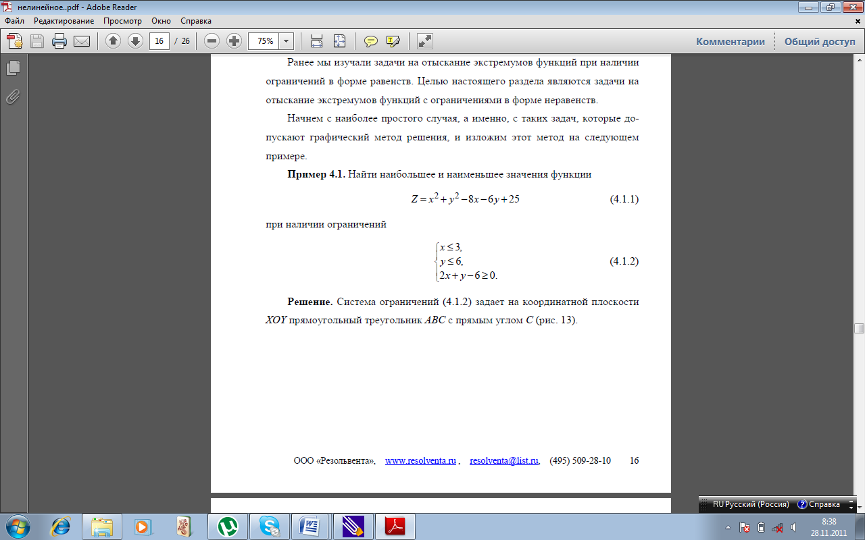Open the Справка menu
865x540 pixels.
196,21
